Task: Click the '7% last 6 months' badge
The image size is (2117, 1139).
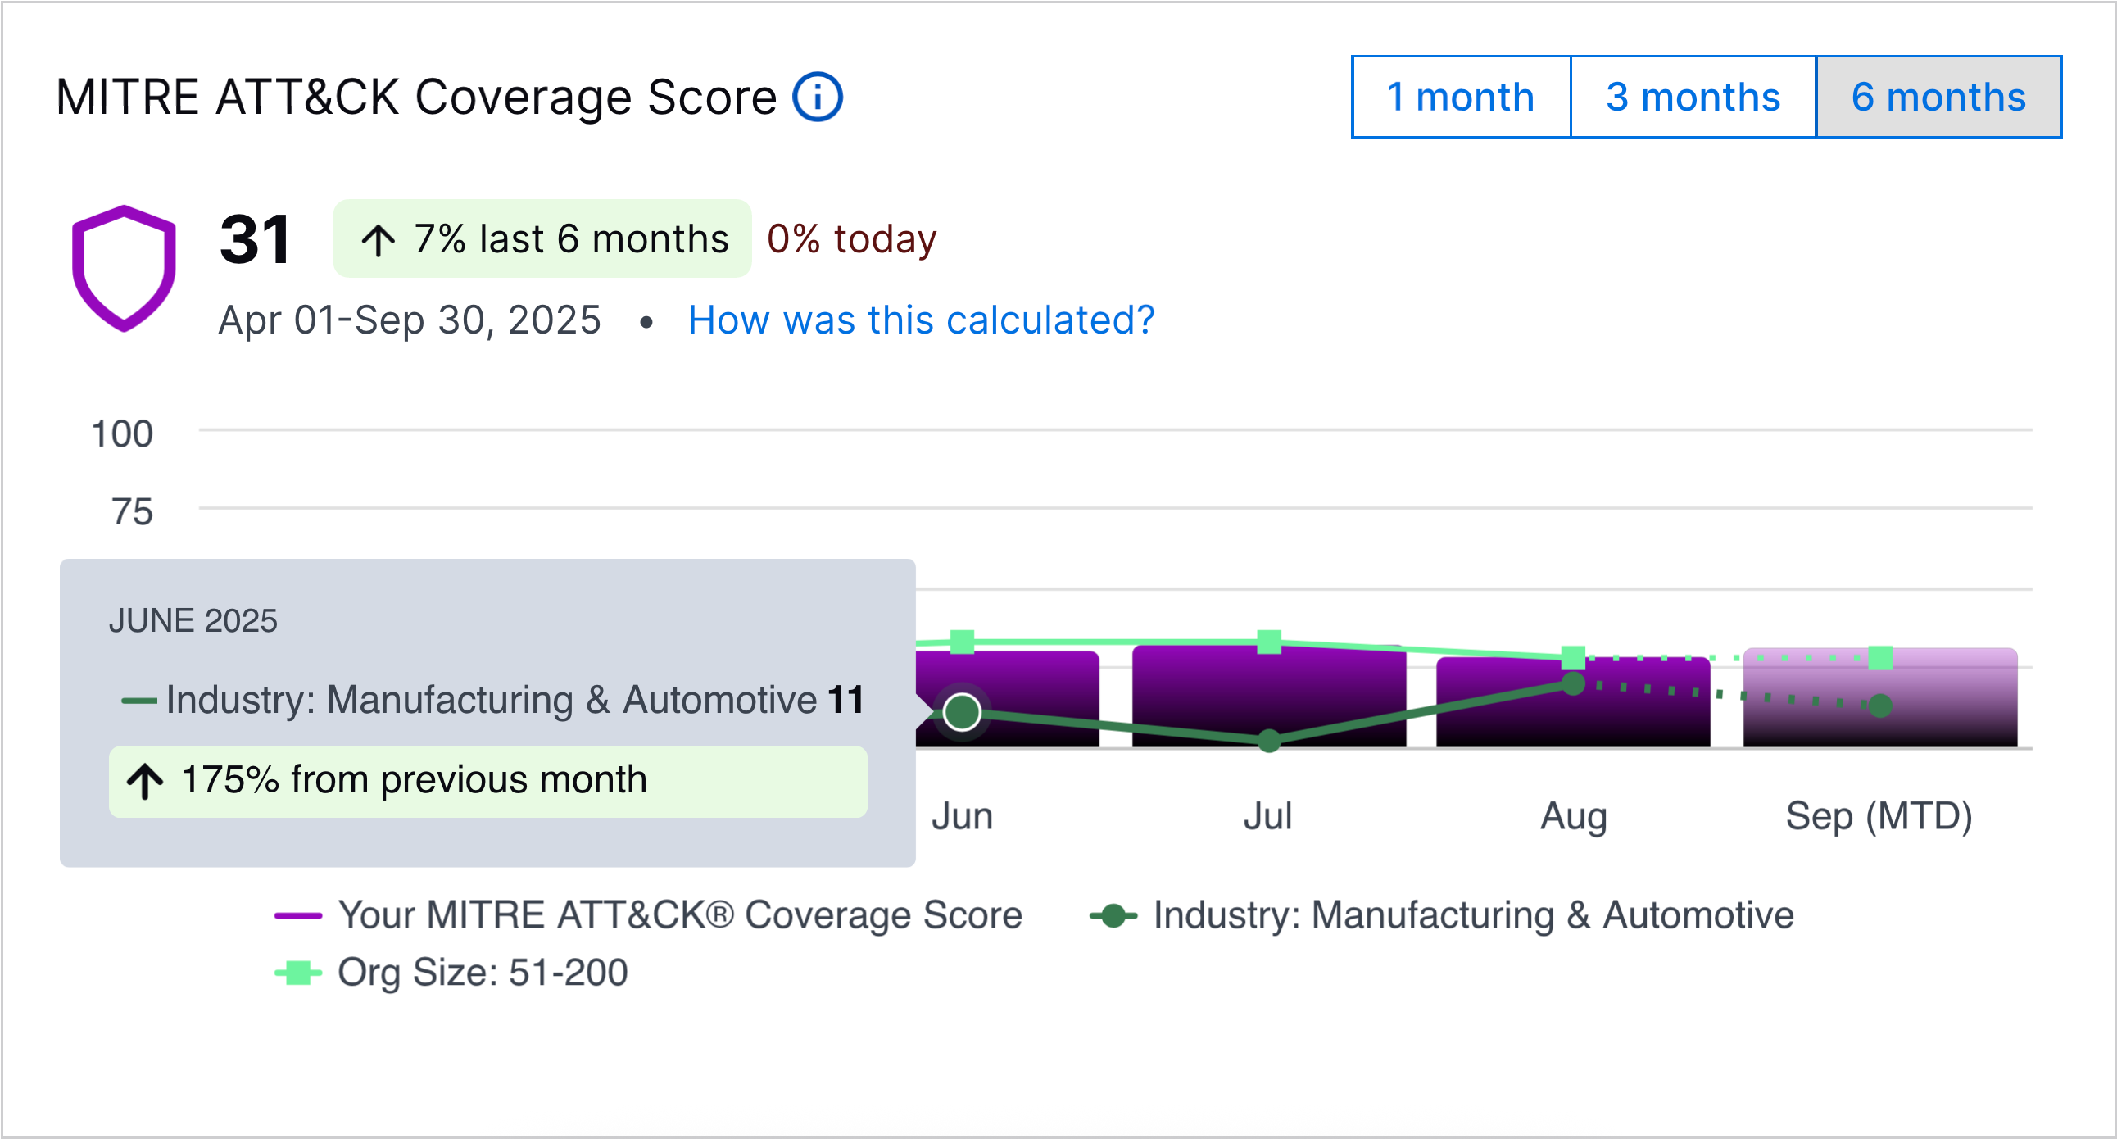Action: [542, 238]
